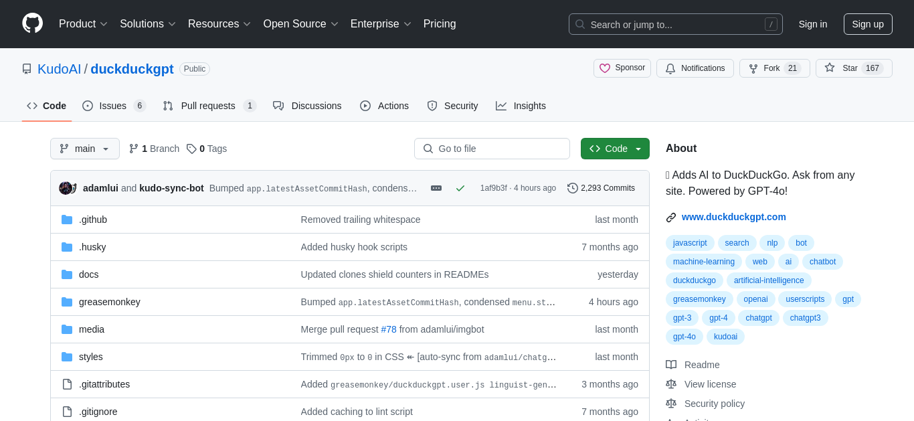Open the .gitignore file icon

[x=67, y=412]
